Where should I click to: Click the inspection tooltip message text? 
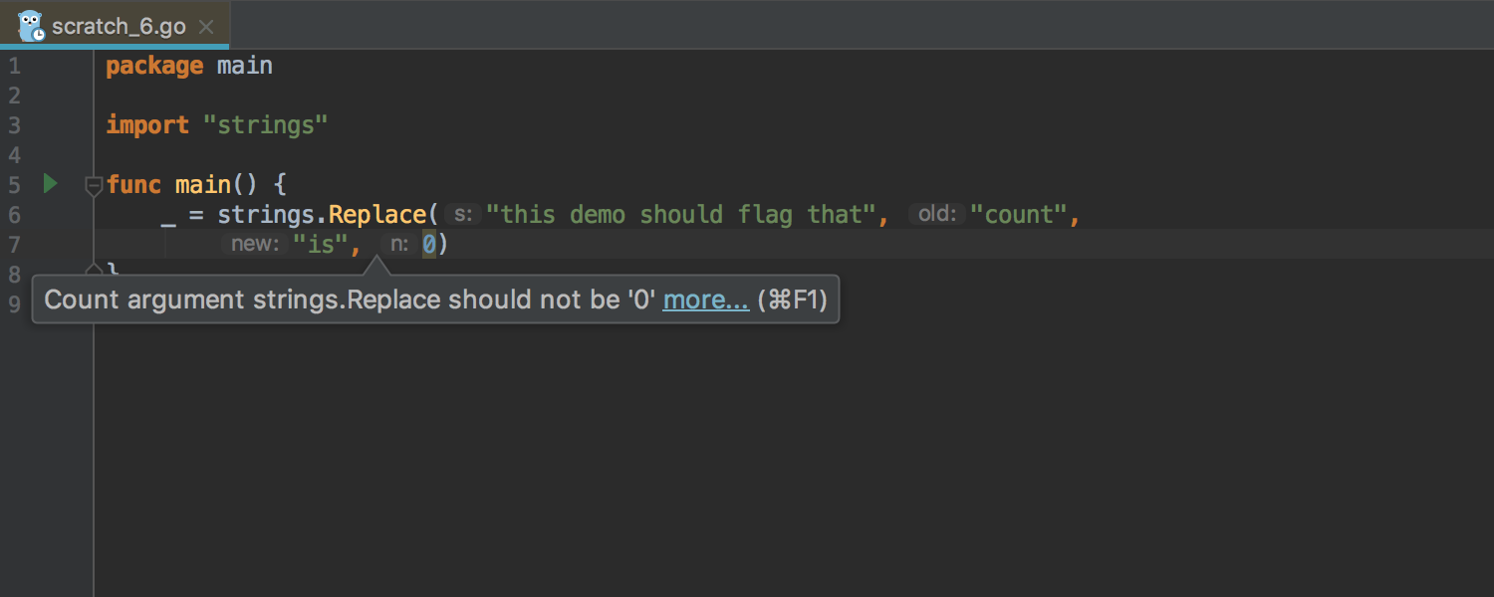350,299
